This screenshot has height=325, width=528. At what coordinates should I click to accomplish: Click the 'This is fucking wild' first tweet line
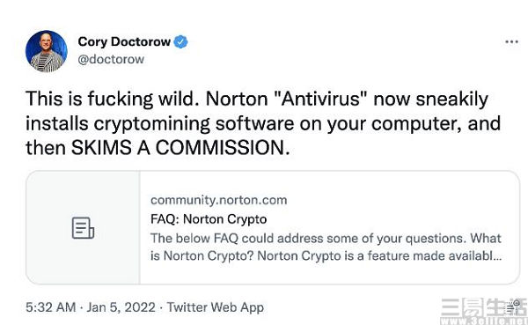[257, 100]
